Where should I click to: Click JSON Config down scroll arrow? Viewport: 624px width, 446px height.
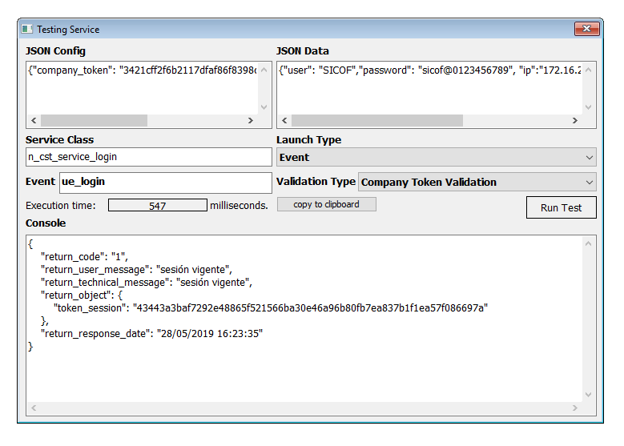(265, 106)
